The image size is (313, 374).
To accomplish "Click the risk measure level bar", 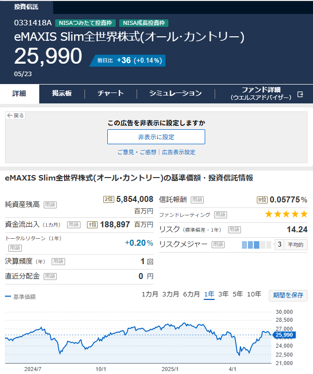I will [256, 245].
